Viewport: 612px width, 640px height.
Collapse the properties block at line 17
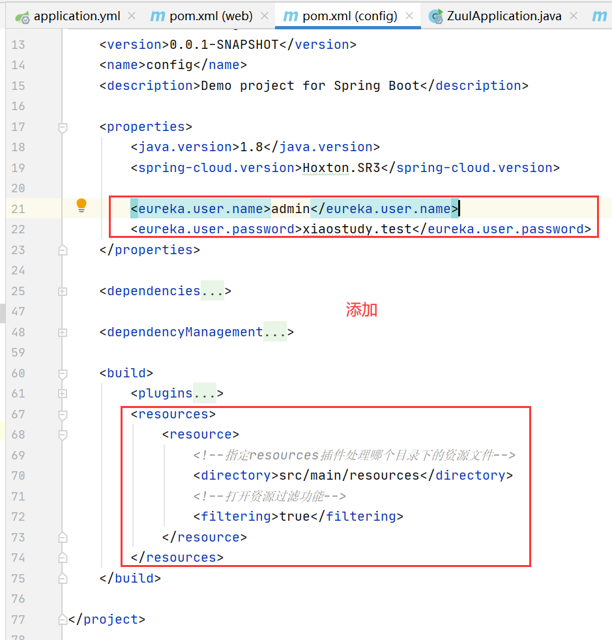[63, 128]
